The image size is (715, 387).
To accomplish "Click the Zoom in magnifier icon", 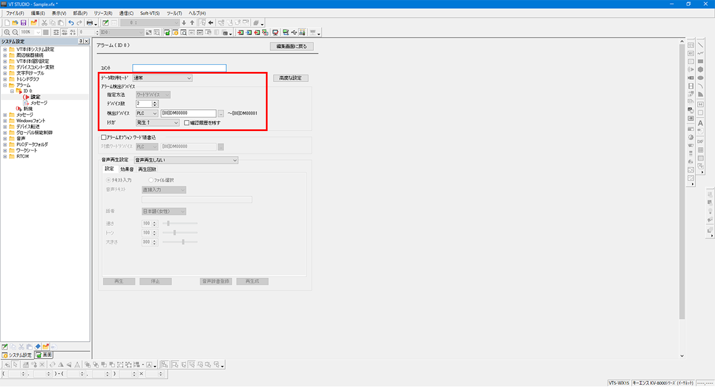I will click(x=7, y=32).
